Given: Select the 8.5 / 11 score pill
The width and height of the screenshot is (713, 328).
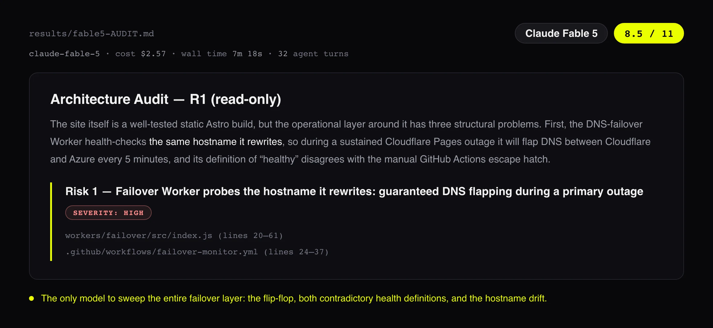Looking at the screenshot, I should point(649,33).
